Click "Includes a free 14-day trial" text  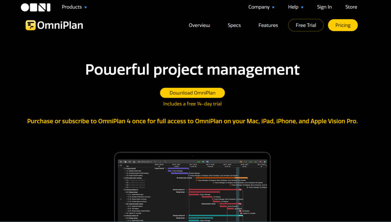(192, 104)
